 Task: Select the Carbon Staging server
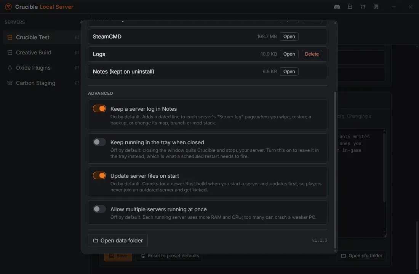tap(42, 83)
